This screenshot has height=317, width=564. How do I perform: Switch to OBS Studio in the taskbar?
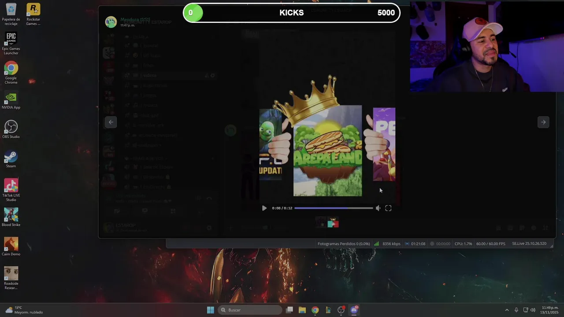[341, 310]
